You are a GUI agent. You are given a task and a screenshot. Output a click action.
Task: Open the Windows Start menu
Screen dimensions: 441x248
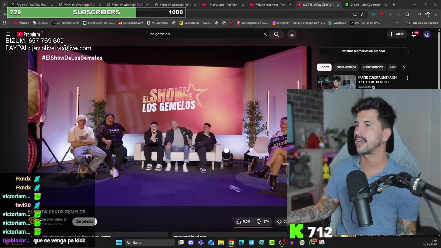[x=119, y=242]
